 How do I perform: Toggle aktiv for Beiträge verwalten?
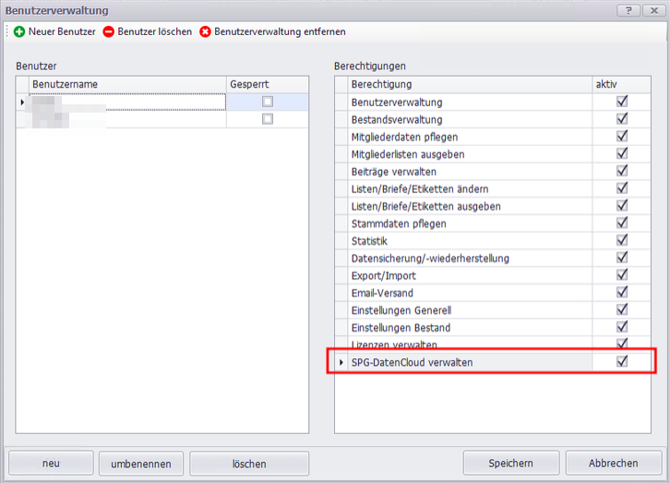coord(622,171)
